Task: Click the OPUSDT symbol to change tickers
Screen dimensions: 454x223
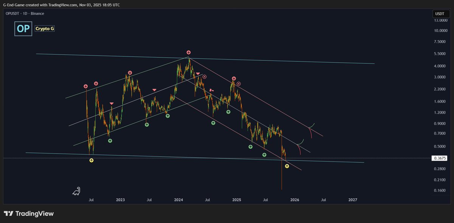Action: [x=12, y=13]
